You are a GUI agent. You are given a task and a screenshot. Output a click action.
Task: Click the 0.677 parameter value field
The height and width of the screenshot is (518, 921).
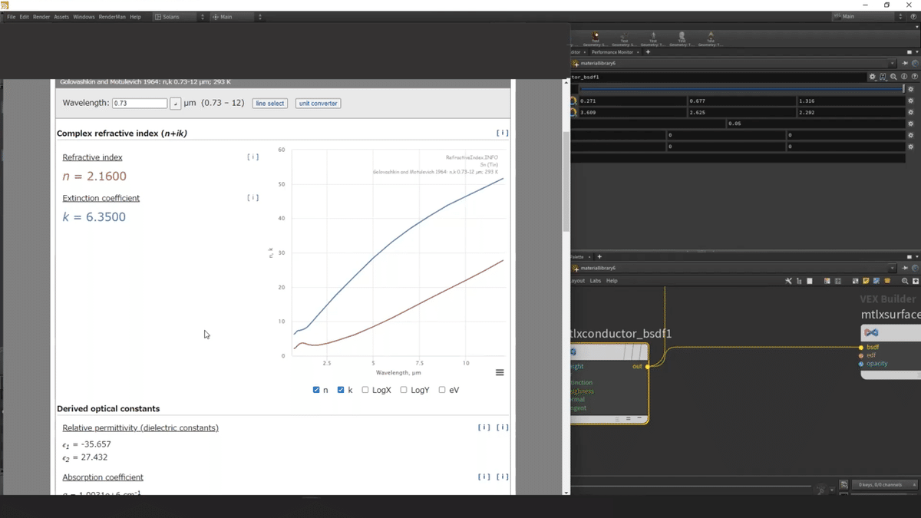click(741, 101)
